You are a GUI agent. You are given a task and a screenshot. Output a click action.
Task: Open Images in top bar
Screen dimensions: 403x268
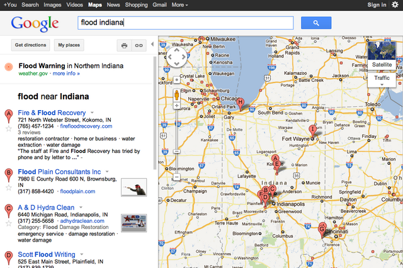point(52,5)
